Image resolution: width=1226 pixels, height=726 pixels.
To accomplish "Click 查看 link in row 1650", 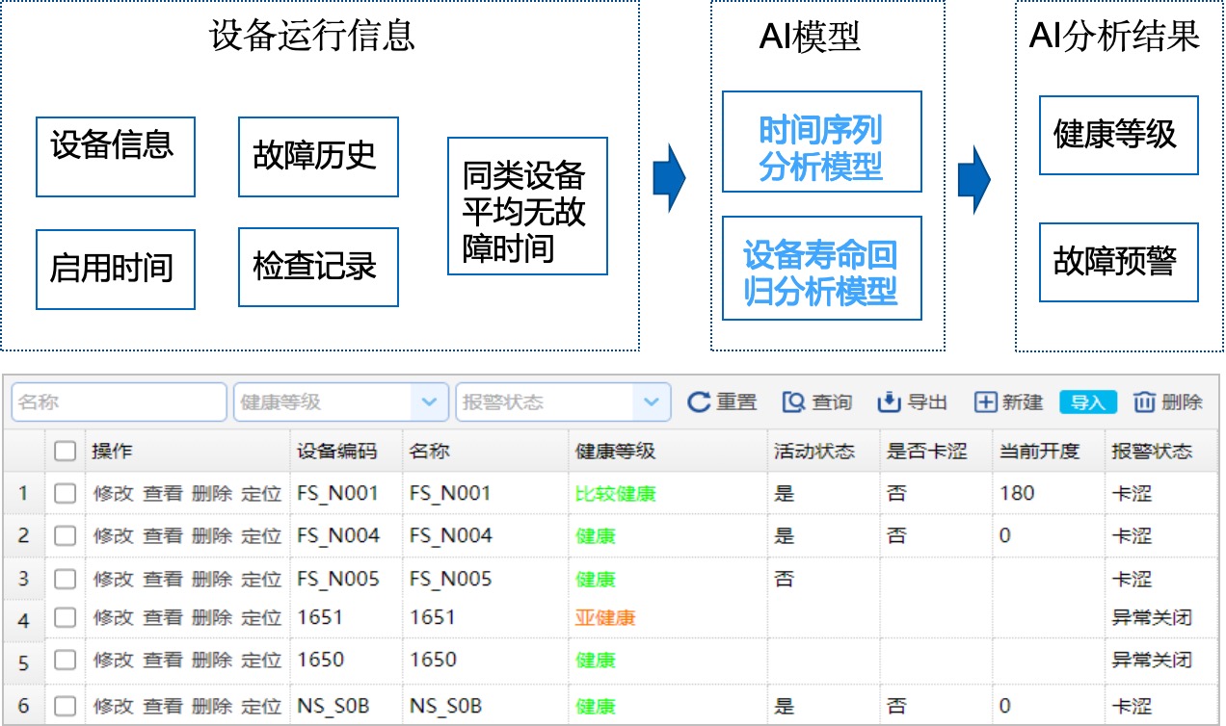I will (x=163, y=661).
